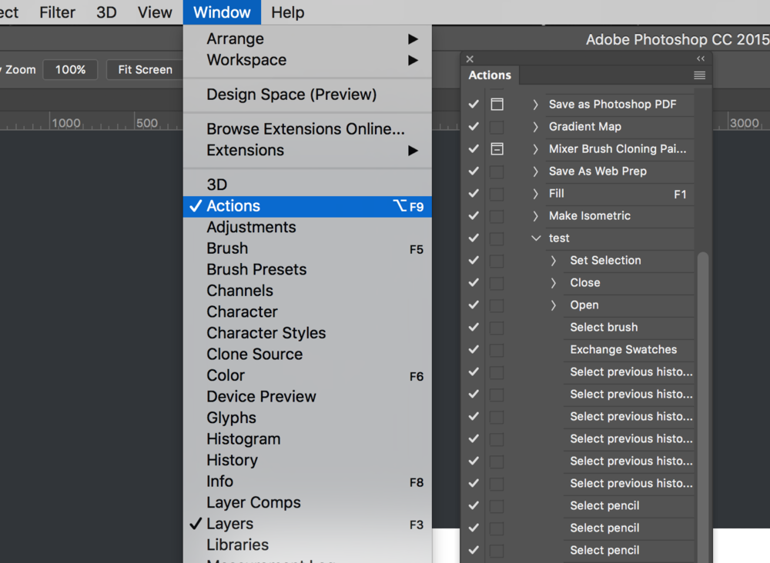Viewport: 770px width, 563px height.
Task: Click the 100% zoom button
Action: click(70, 70)
